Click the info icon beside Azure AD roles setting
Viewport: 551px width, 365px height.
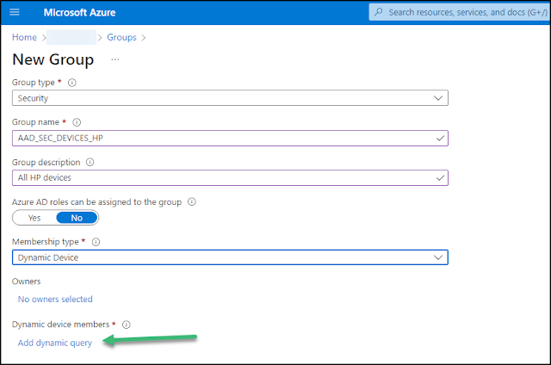tap(191, 202)
